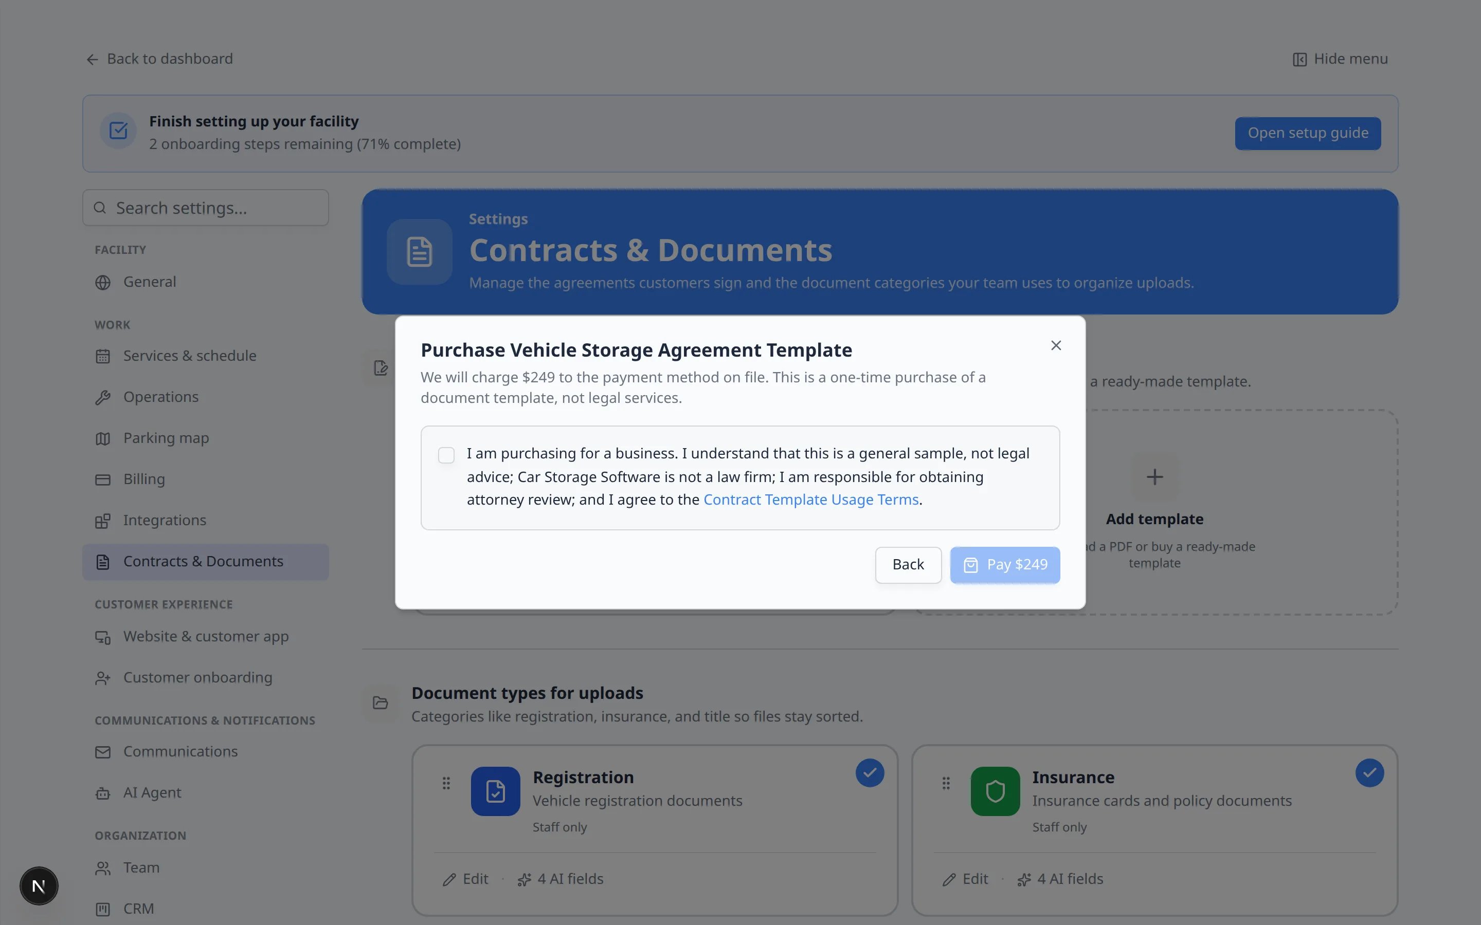Click the search magnifier icon
1481x925 pixels.
pyautogui.click(x=100, y=208)
